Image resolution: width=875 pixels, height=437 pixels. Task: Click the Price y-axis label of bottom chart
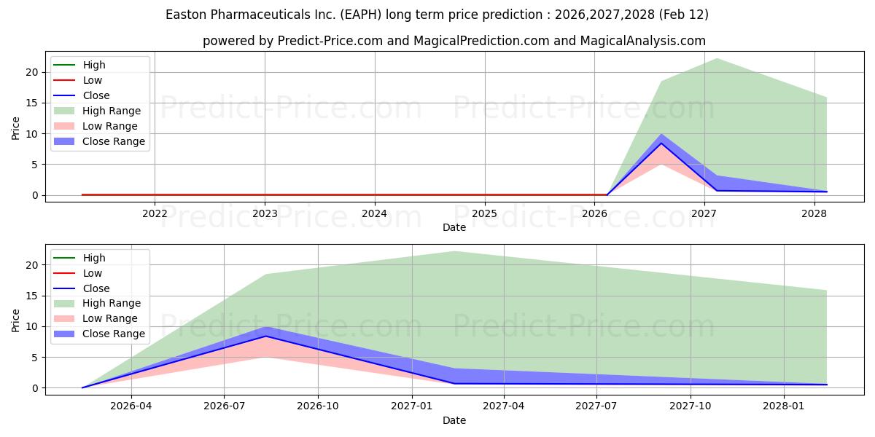pos(16,320)
